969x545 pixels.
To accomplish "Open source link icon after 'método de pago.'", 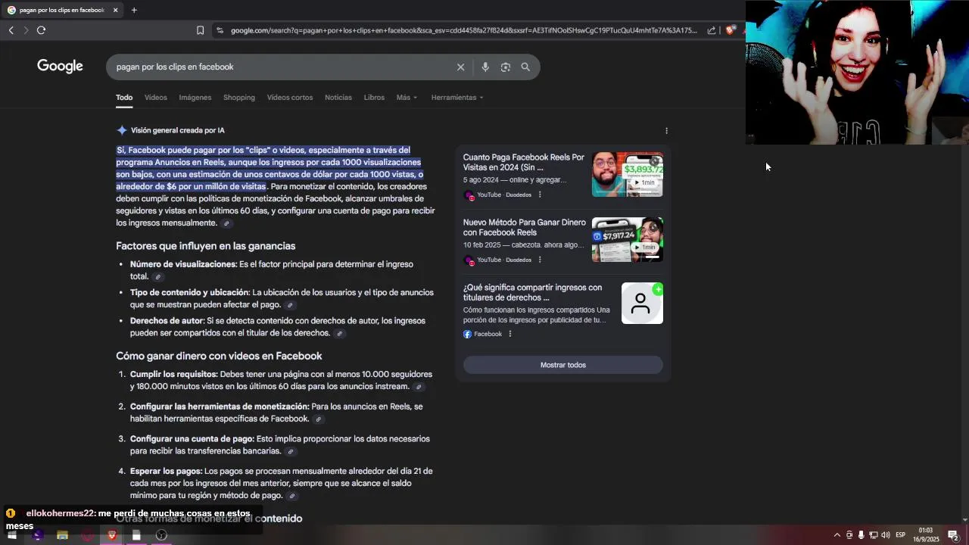I will pyautogui.click(x=291, y=497).
